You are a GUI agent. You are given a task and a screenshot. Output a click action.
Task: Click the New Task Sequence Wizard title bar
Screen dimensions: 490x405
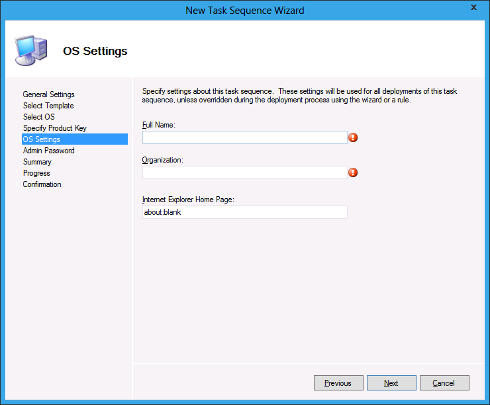pos(244,10)
